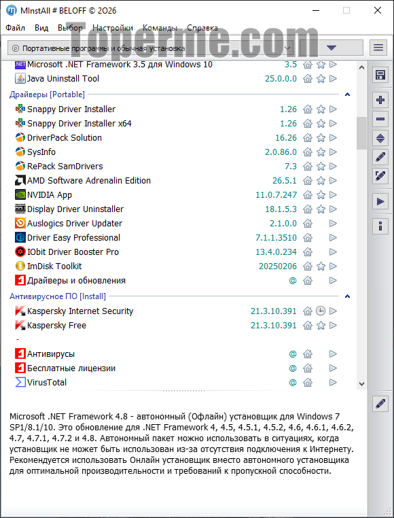Open homepage icon for NVIDIA App

(308, 195)
